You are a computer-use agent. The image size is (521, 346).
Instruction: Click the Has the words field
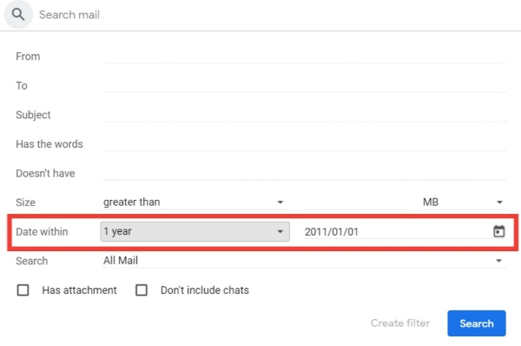[x=306, y=143]
